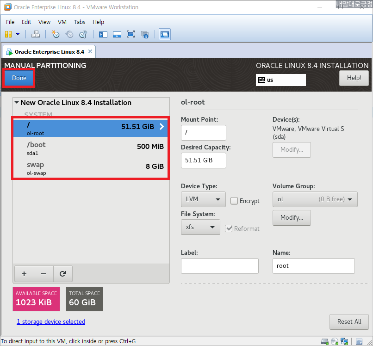Viewport: 373px width, 346px height.
Task: Click the Name field containing root
Action: [313, 266]
